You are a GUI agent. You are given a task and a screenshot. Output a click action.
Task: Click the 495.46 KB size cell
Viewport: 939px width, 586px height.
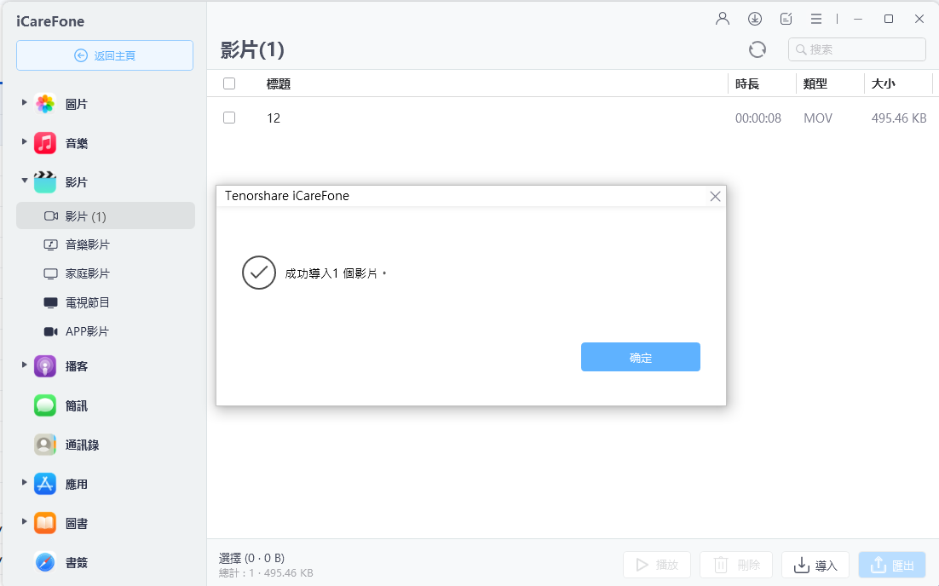coord(899,118)
